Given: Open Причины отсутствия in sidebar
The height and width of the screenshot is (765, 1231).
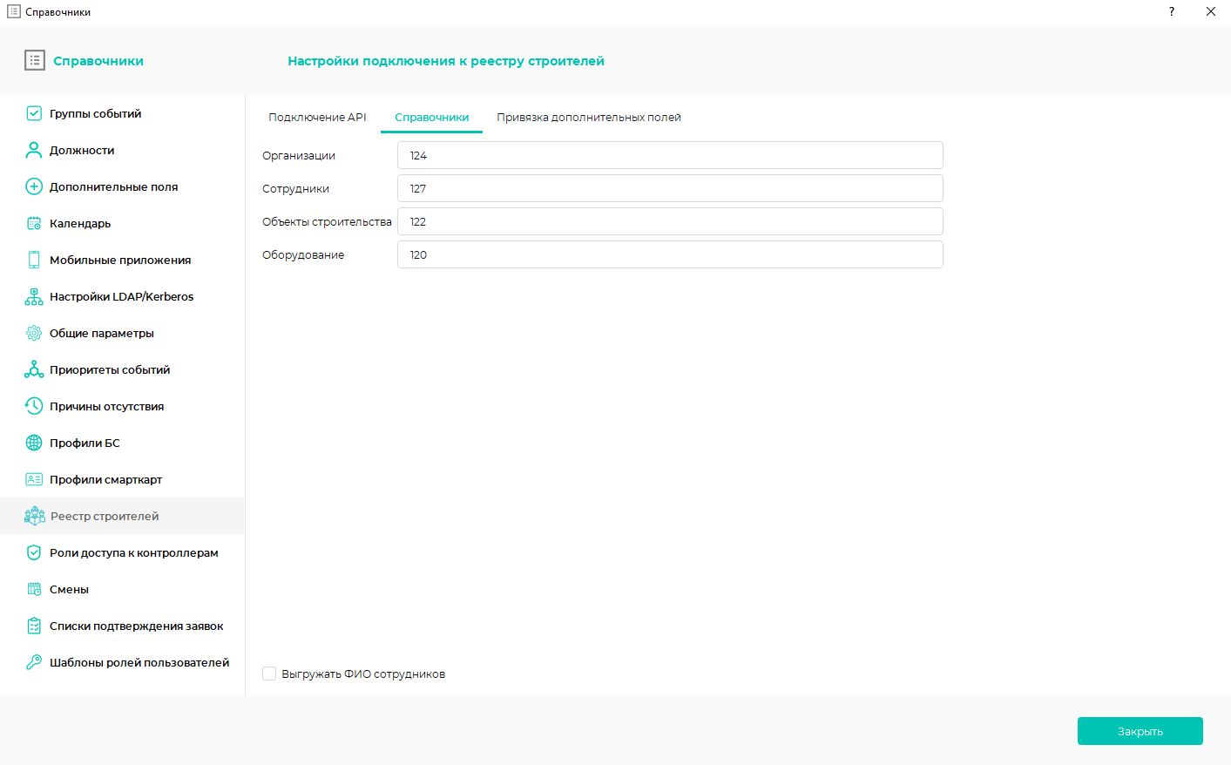Looking at the screenshot, I should tap(106, 406).
